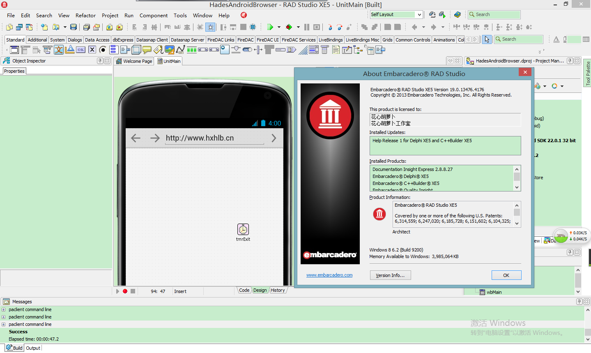Image resolution: width=591 pixels, height=353 pixels.
Task: Select the speech bubble callout component icon
Action: (x=147, y=50)
